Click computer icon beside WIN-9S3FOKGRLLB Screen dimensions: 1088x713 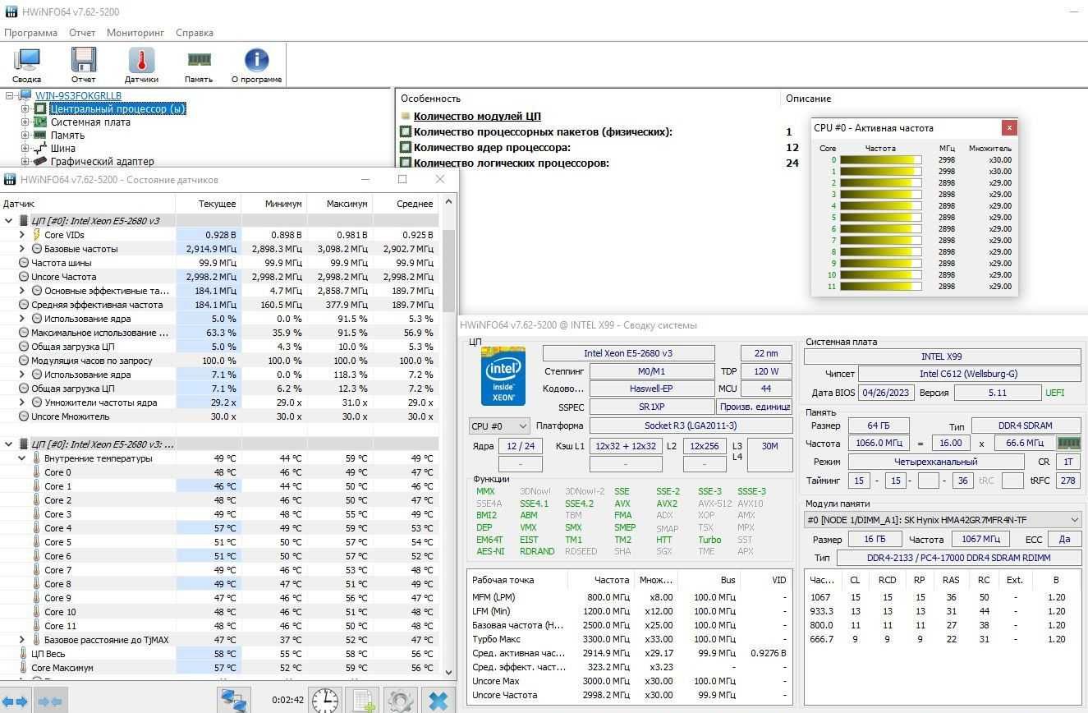tap(25, 95)
